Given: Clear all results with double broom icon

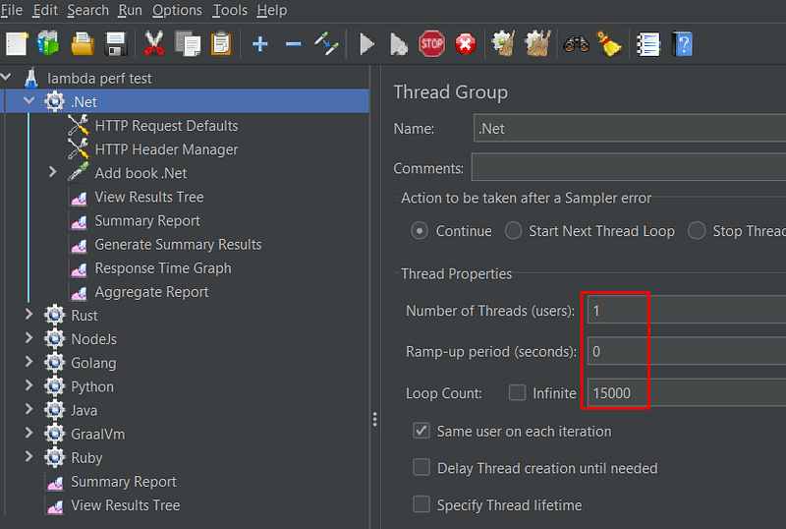Looking at the screenshot, I should point(537,43).
